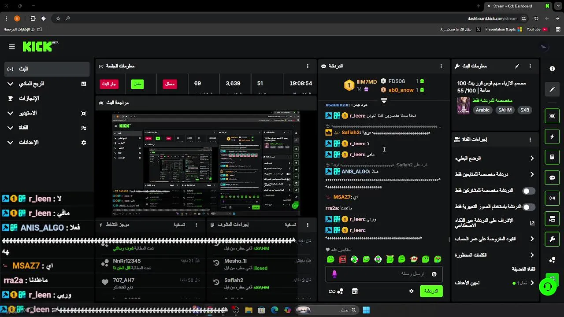Toggle the document log icon in right rail

pyautogui.click(x=552, y=157)
